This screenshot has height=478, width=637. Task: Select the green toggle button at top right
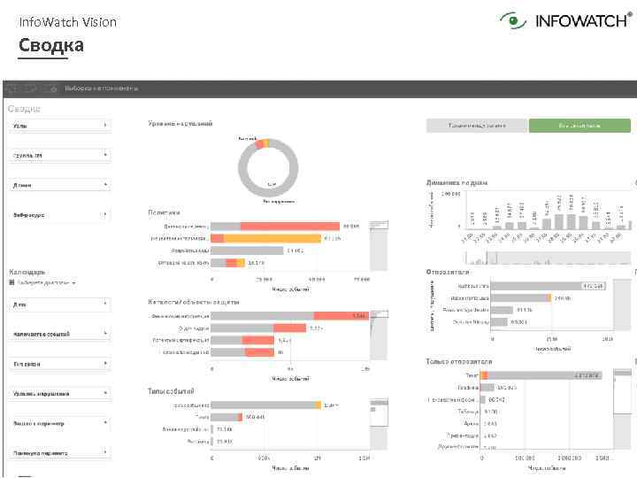[x=579, y=126]
